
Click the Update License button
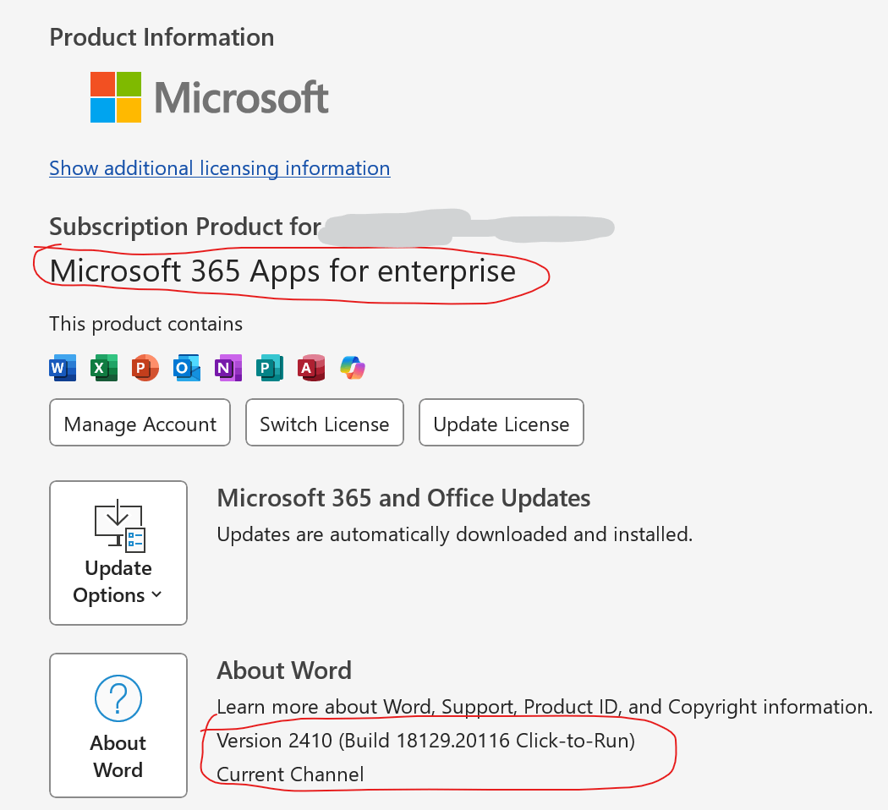[x=502, y=423]
